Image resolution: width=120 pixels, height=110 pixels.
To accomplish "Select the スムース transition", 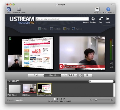I will click(52, 75).
